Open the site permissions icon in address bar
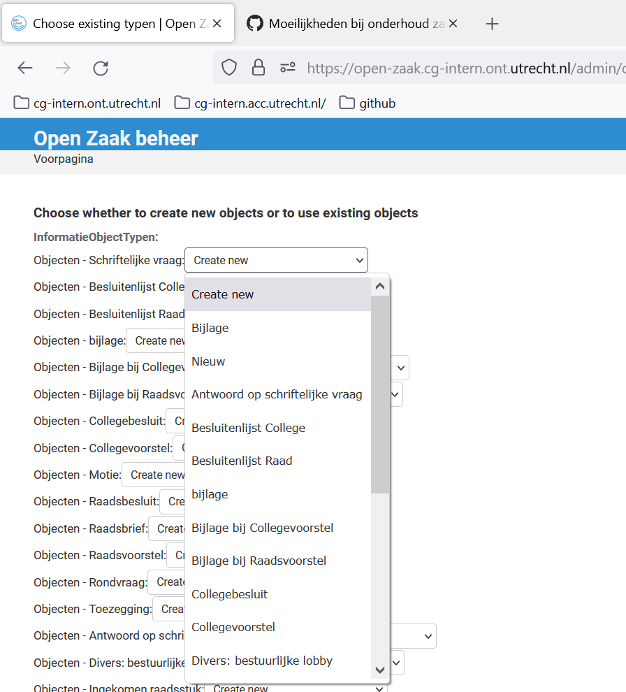 click(288, 68)
